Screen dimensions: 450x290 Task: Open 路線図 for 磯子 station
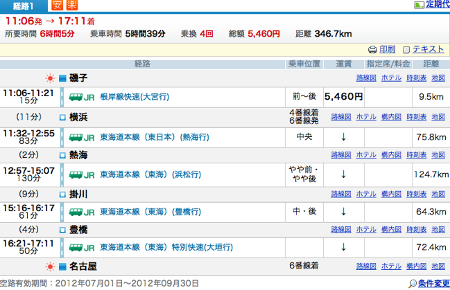point(365,78)
